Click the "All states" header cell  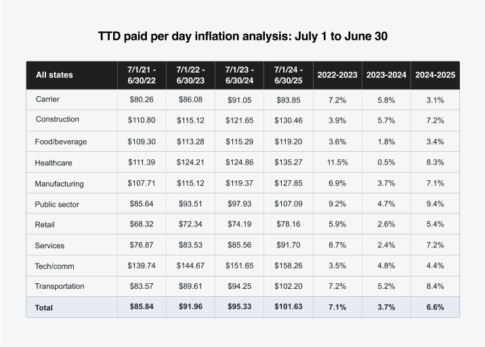pos(54,75)
